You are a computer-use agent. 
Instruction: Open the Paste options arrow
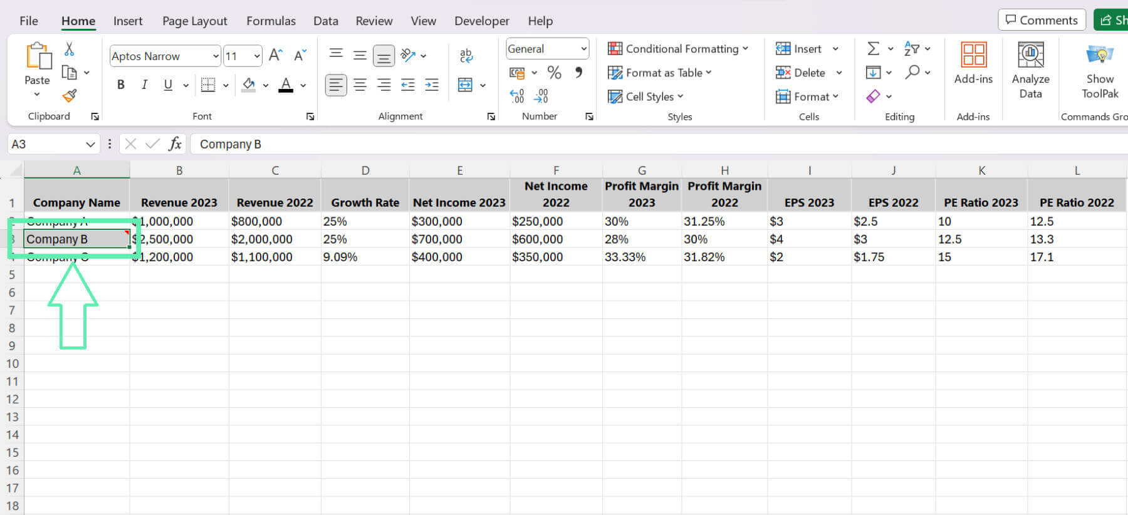[x=37, y=95]
